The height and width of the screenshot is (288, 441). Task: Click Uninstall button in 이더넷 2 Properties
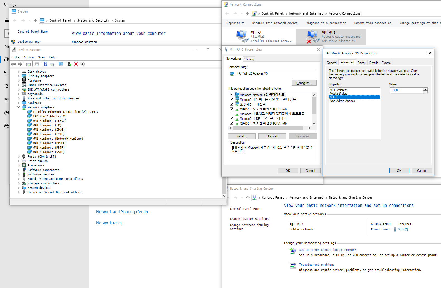(x=272, y=136)
